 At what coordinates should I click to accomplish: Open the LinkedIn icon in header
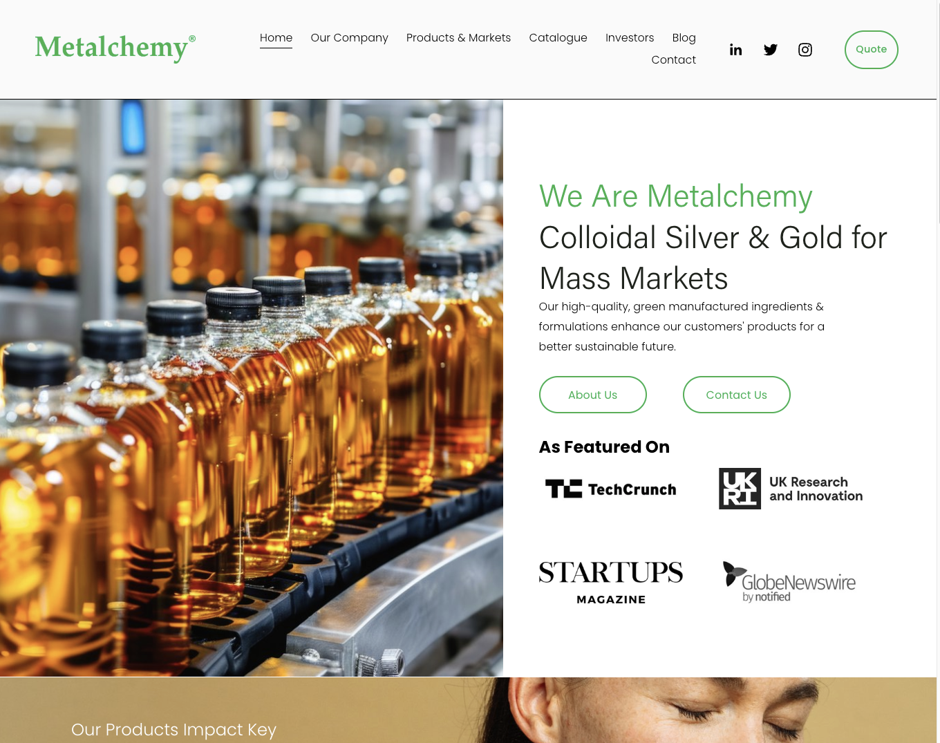pos(735,50)
